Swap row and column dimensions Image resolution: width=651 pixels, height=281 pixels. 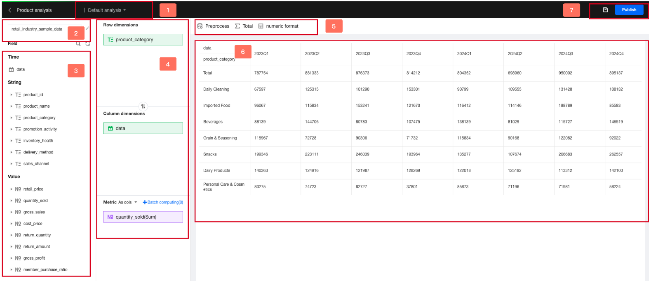click(143, 106)
